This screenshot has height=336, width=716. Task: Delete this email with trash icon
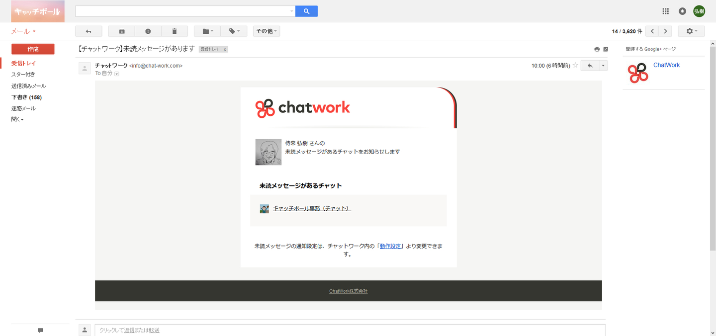[x=175, y=31]
